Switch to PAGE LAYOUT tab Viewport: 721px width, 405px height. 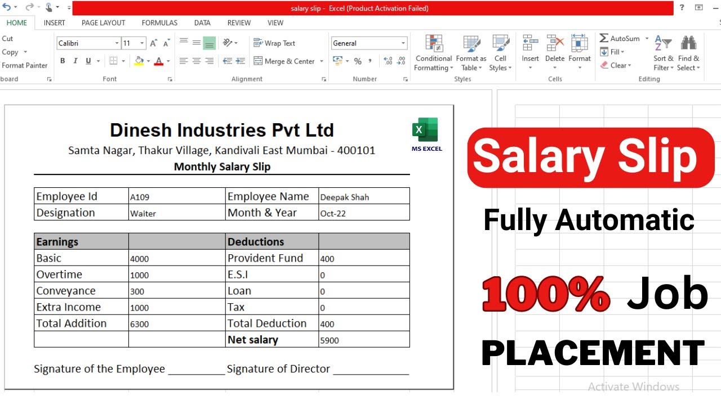pyautogui.click(x=104, y=23)
